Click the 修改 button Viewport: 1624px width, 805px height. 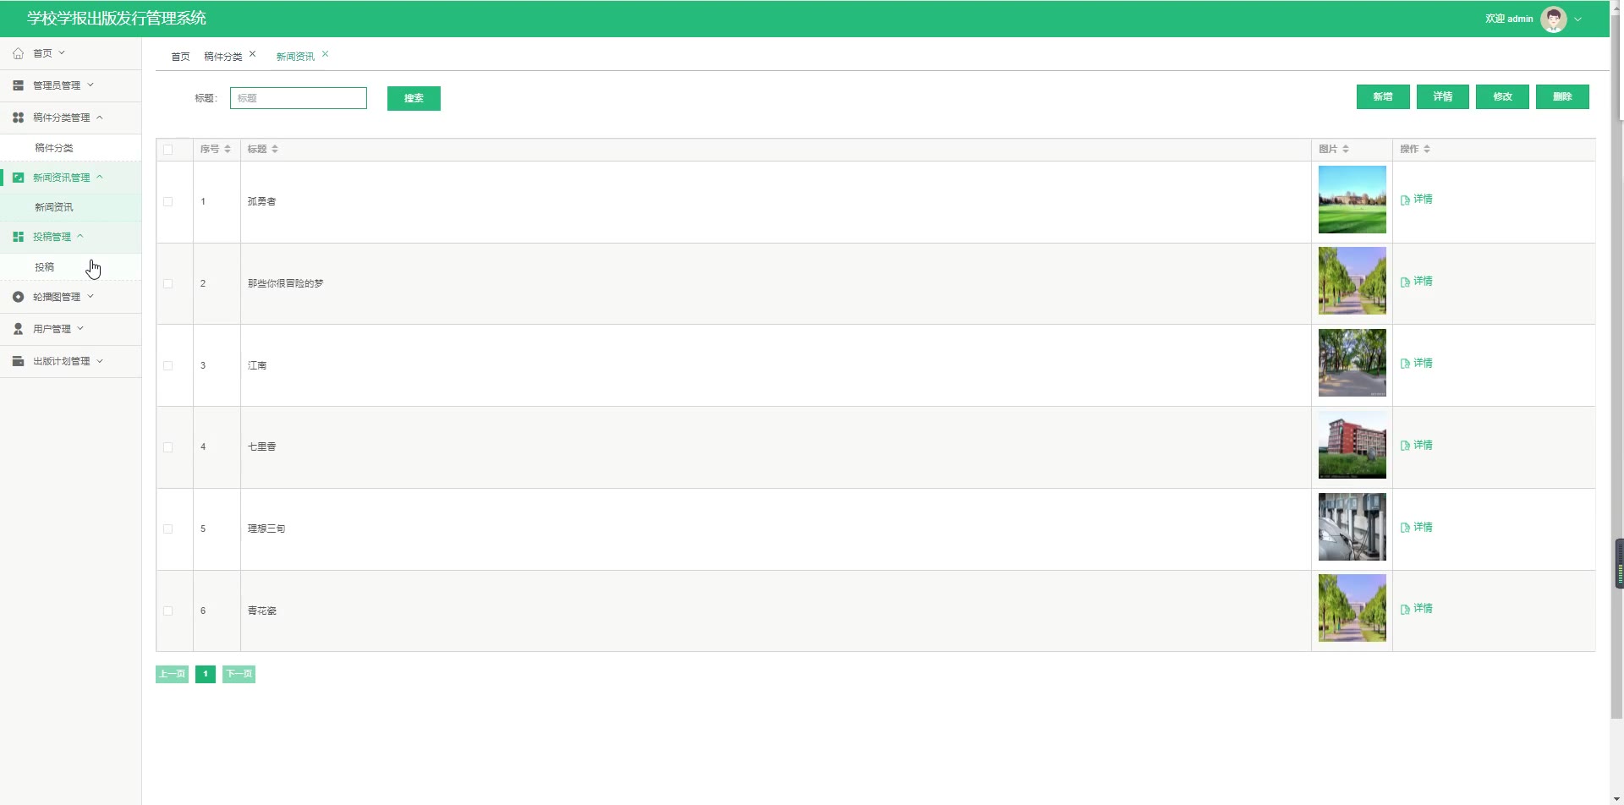point(1502,96)
